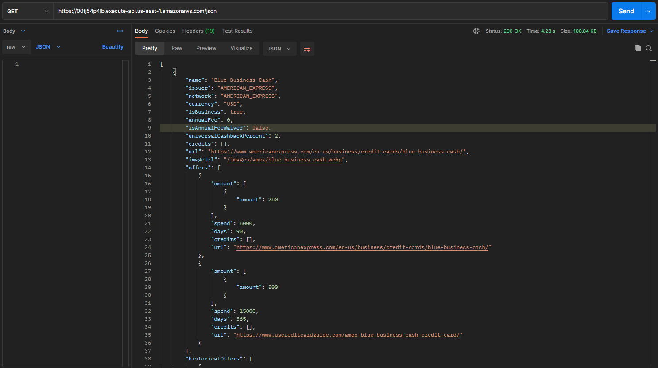Click the "issuer": "AMERICAN_EXPRESS" line
The image size is (658, 368).
(232, 88)
